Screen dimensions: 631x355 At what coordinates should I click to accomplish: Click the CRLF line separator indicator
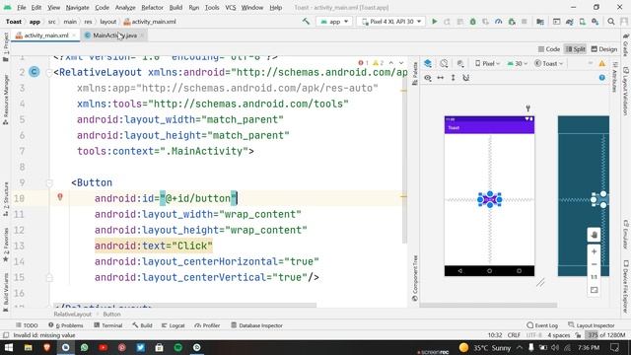pyautogui.click(x=514, y=335)
